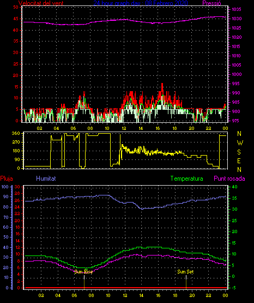Click the 1025 value on pressure axis
Screen dimensions: 254x303
(237, 28)
